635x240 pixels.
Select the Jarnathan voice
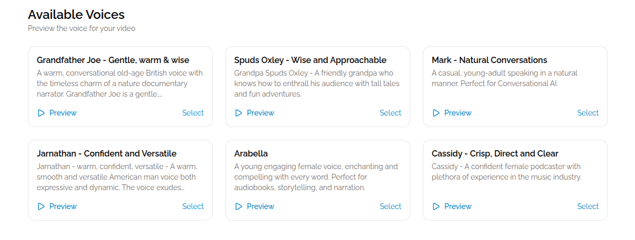(x=193, y=206)
